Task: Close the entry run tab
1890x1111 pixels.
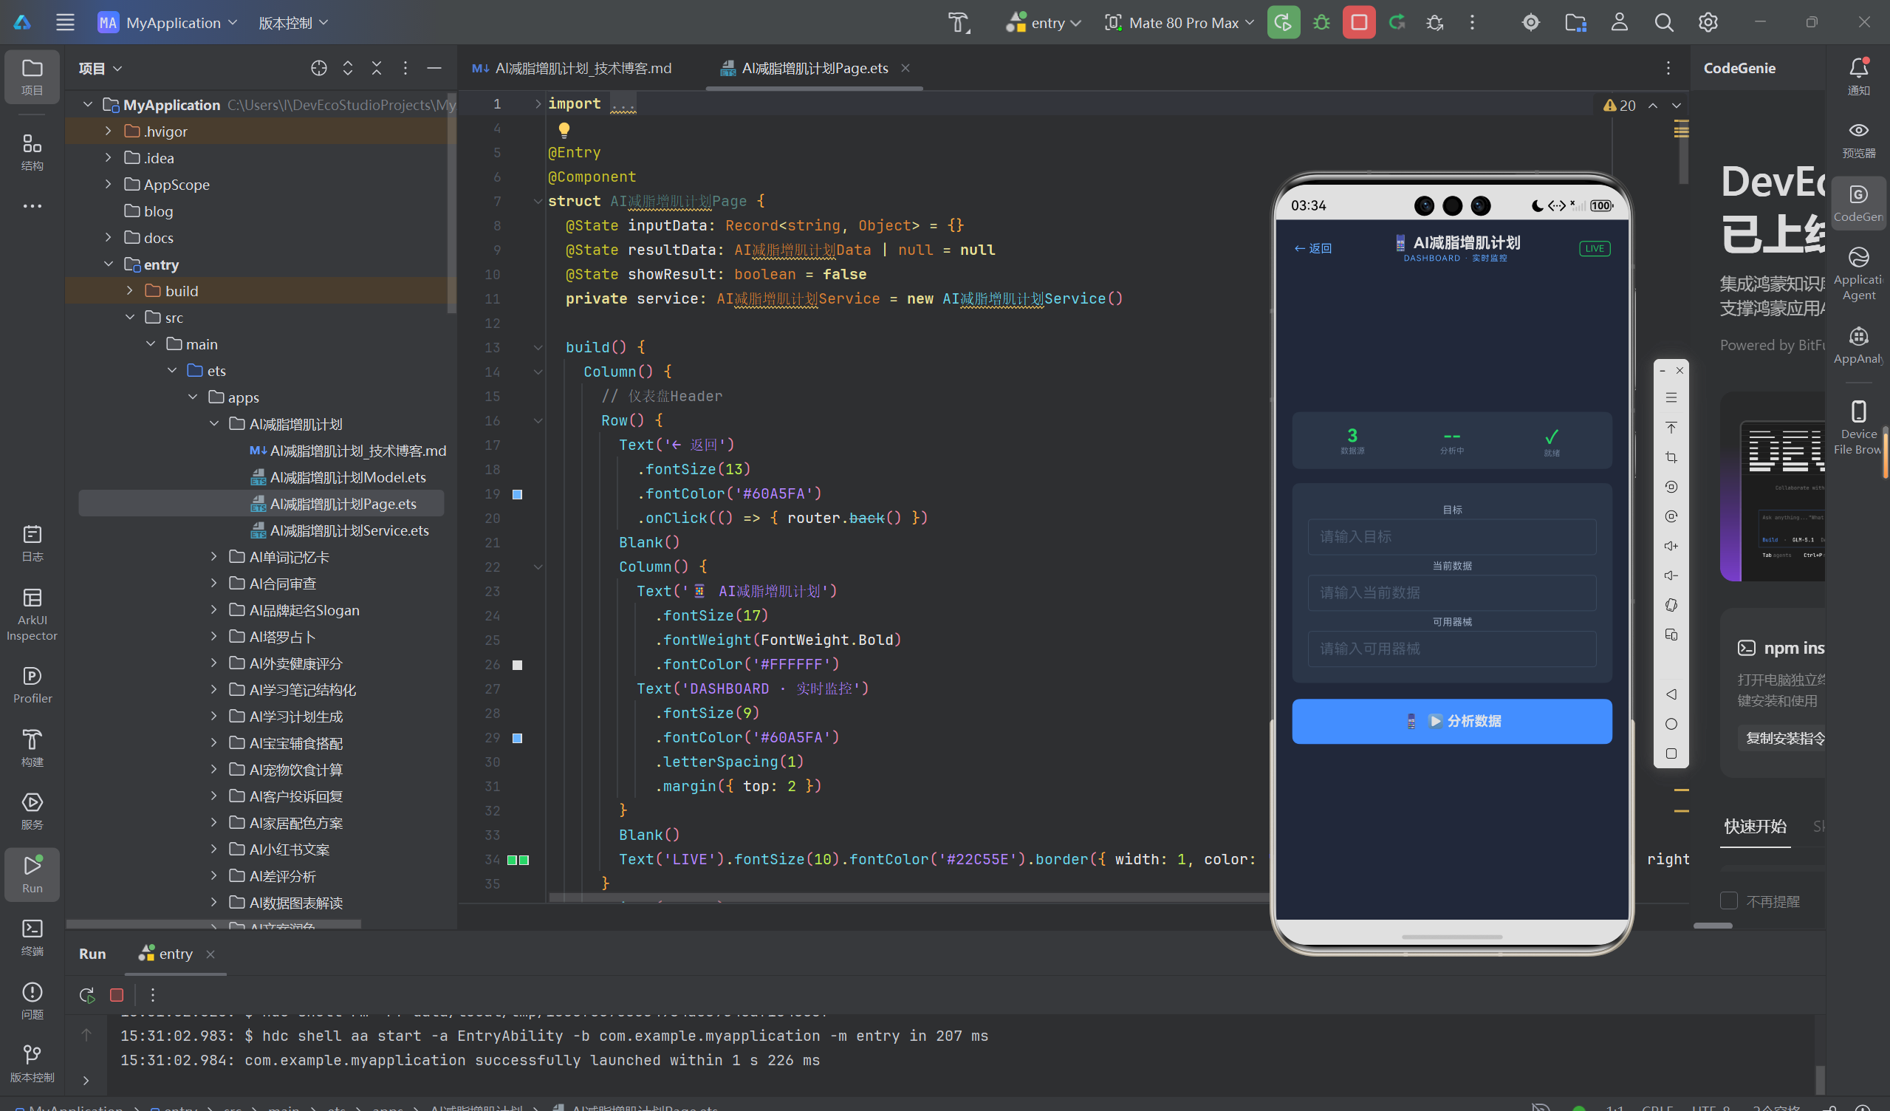Action: (210, 954)
